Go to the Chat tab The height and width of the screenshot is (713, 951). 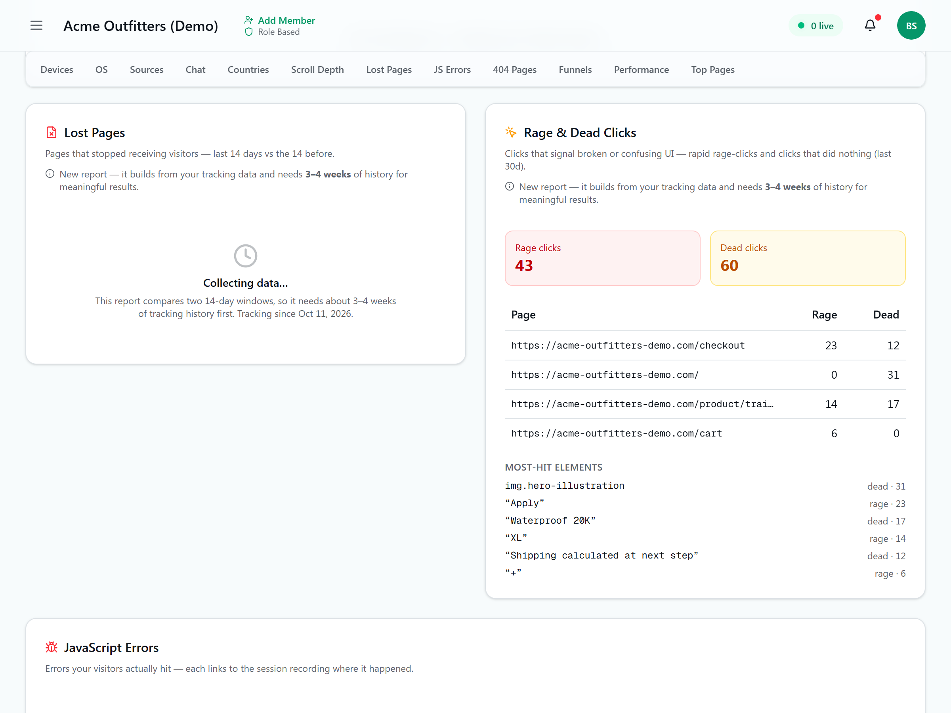[195, 70]
